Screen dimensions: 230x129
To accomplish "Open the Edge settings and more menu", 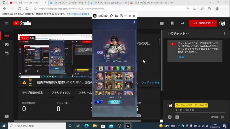I will [225, 8].
